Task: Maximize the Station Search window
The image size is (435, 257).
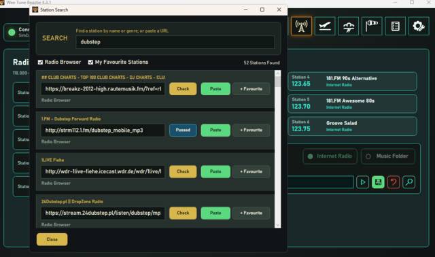Action: coord(262,10)
